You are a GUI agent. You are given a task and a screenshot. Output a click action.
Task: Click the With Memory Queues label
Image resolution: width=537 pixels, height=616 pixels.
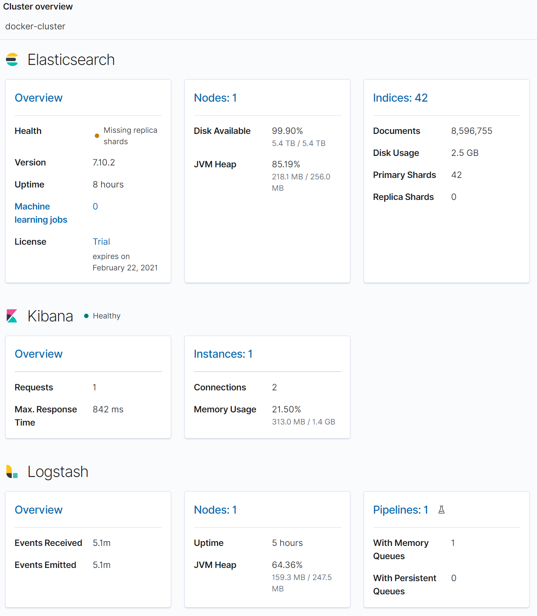(x=401, y=549)
